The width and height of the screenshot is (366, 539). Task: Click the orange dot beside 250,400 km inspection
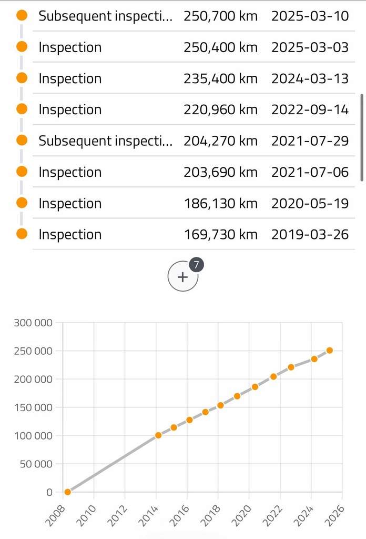[x=22, y=47]
